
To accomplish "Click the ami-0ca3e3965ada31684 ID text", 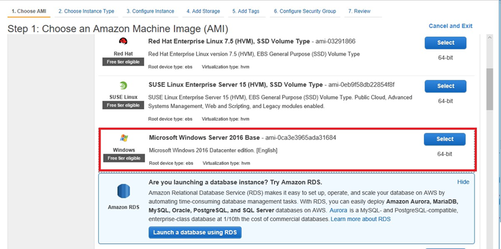I will tap(300, 138).
